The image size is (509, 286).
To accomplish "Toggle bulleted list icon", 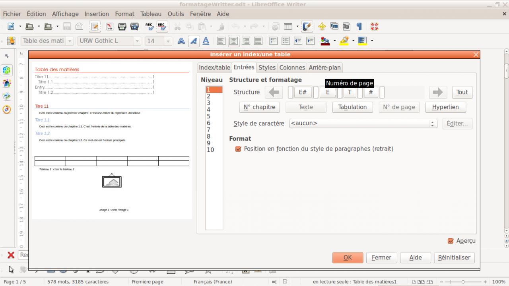I will (286, 41).
